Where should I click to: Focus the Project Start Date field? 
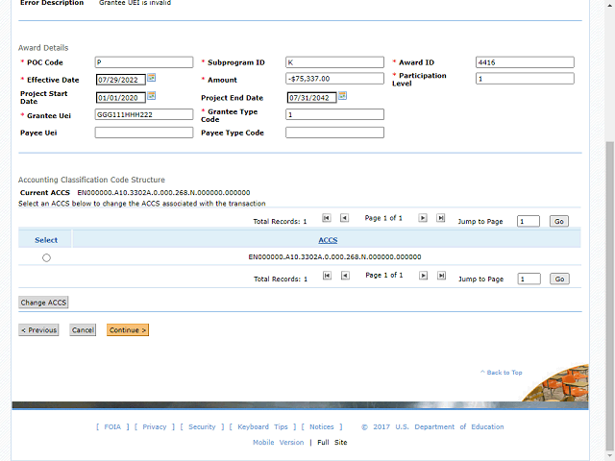click(121, 98)
